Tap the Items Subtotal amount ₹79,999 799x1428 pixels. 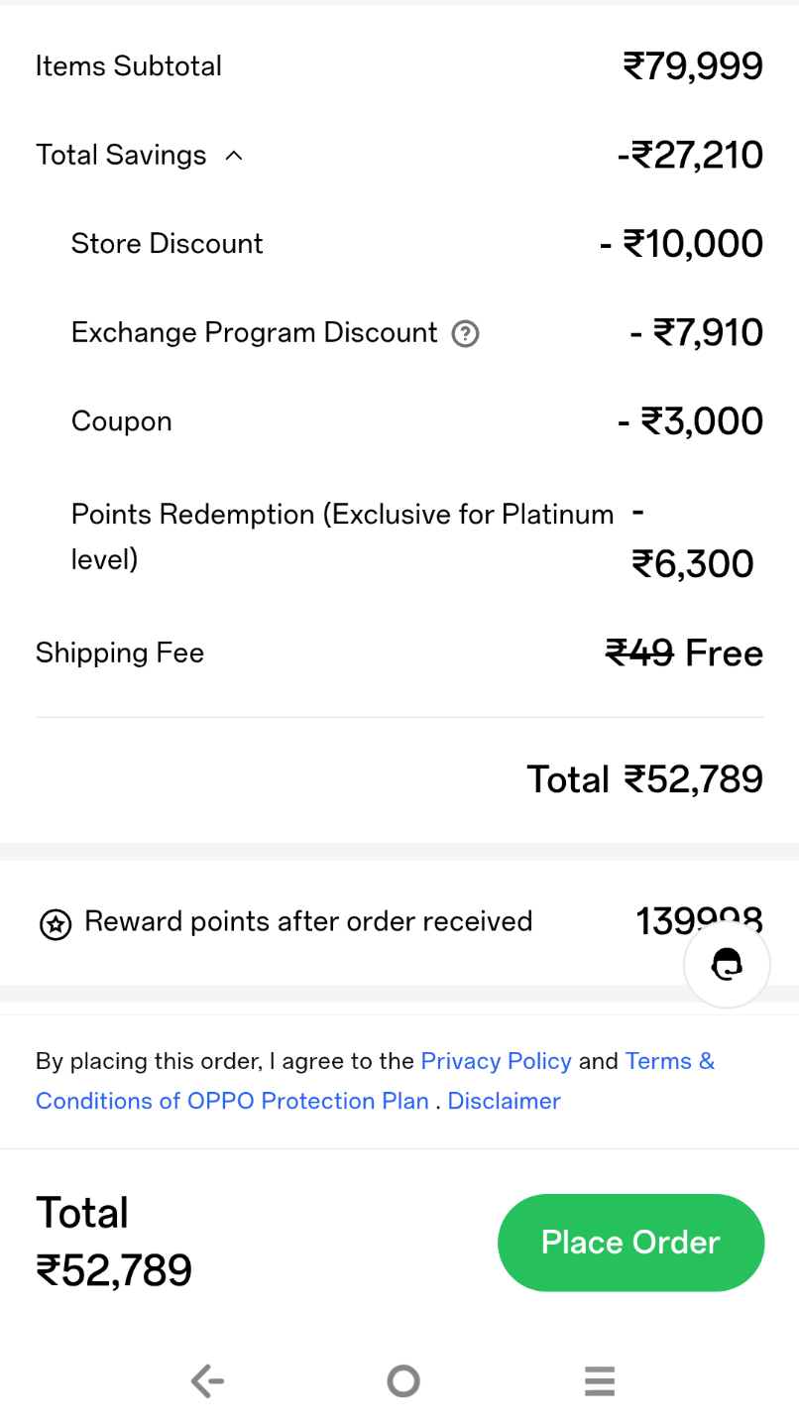pos(693,66)
